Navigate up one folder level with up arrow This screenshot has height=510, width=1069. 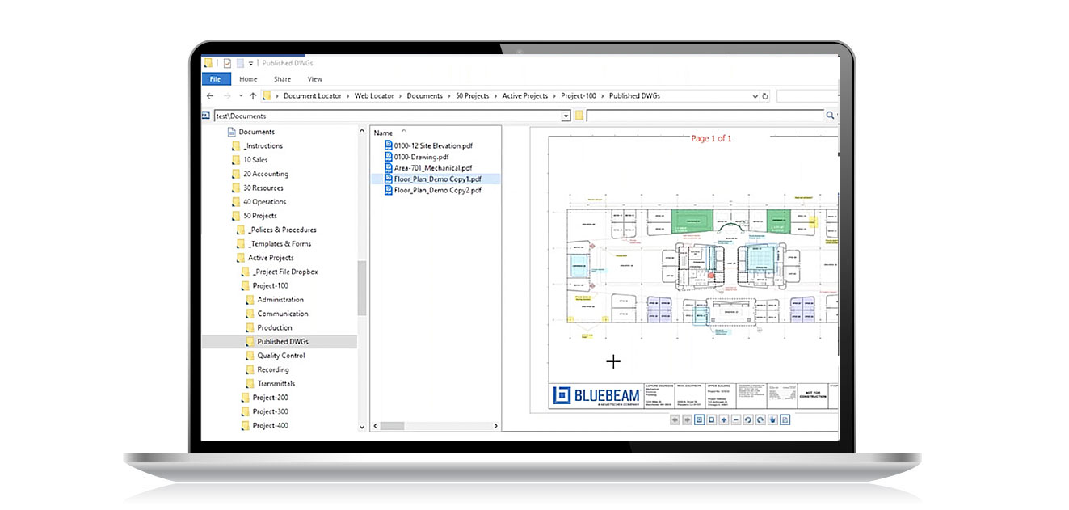tap(252, 96)
